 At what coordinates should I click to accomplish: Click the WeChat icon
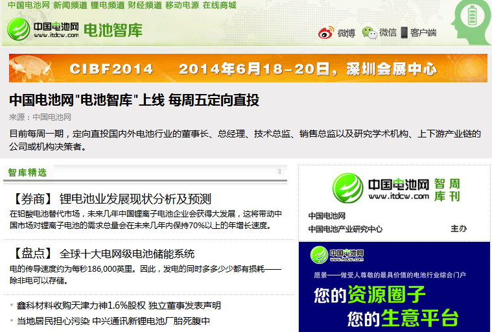click(369, 32)
